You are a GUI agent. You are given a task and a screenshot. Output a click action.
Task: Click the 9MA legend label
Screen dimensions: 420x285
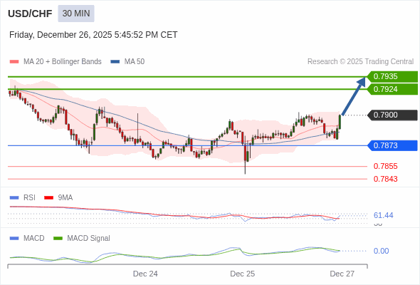pos(65,198)
